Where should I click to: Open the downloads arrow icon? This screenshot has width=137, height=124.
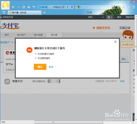[x=129, y=7]
